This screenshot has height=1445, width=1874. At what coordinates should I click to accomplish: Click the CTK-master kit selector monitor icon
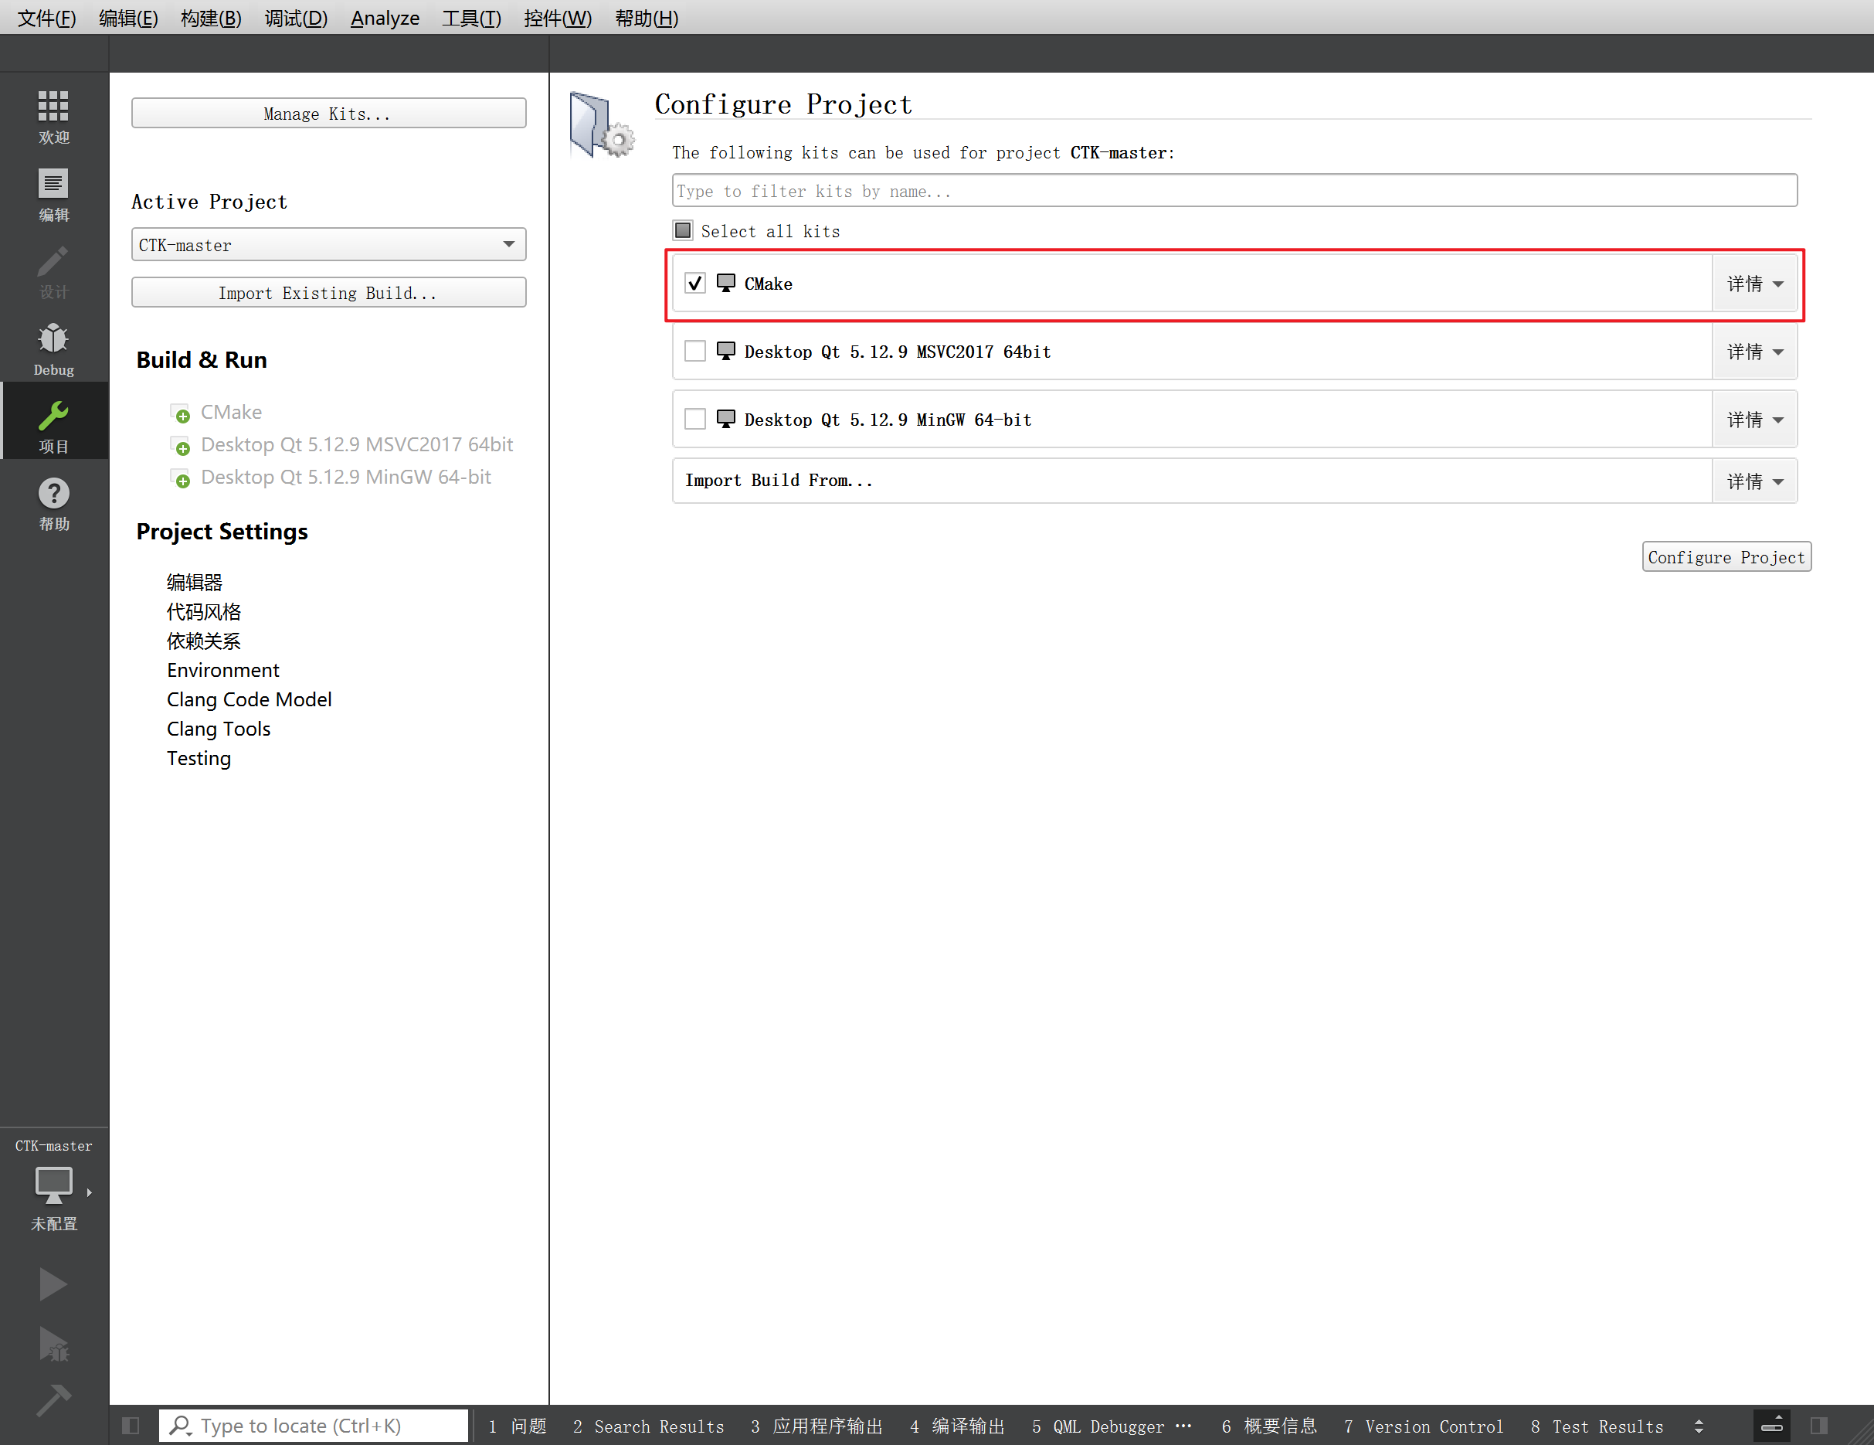tap(53, 1185)
